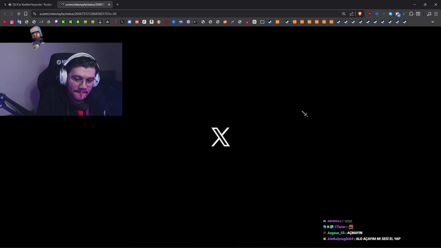The height and width of the screenshot is (248, 441).
Task: Switch to the KedilerHeryerde X tab
Action: click(28, 4)
